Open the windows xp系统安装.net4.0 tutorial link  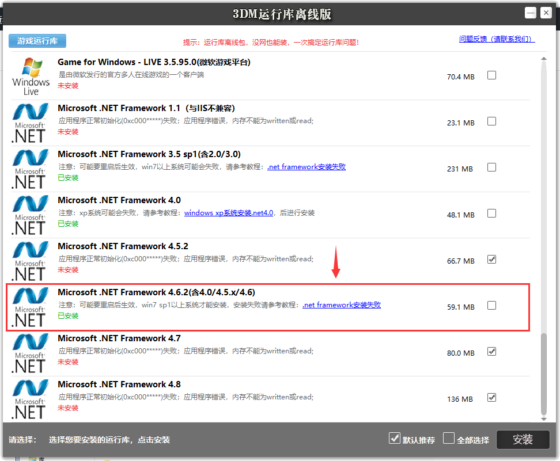tap(229, 213)
